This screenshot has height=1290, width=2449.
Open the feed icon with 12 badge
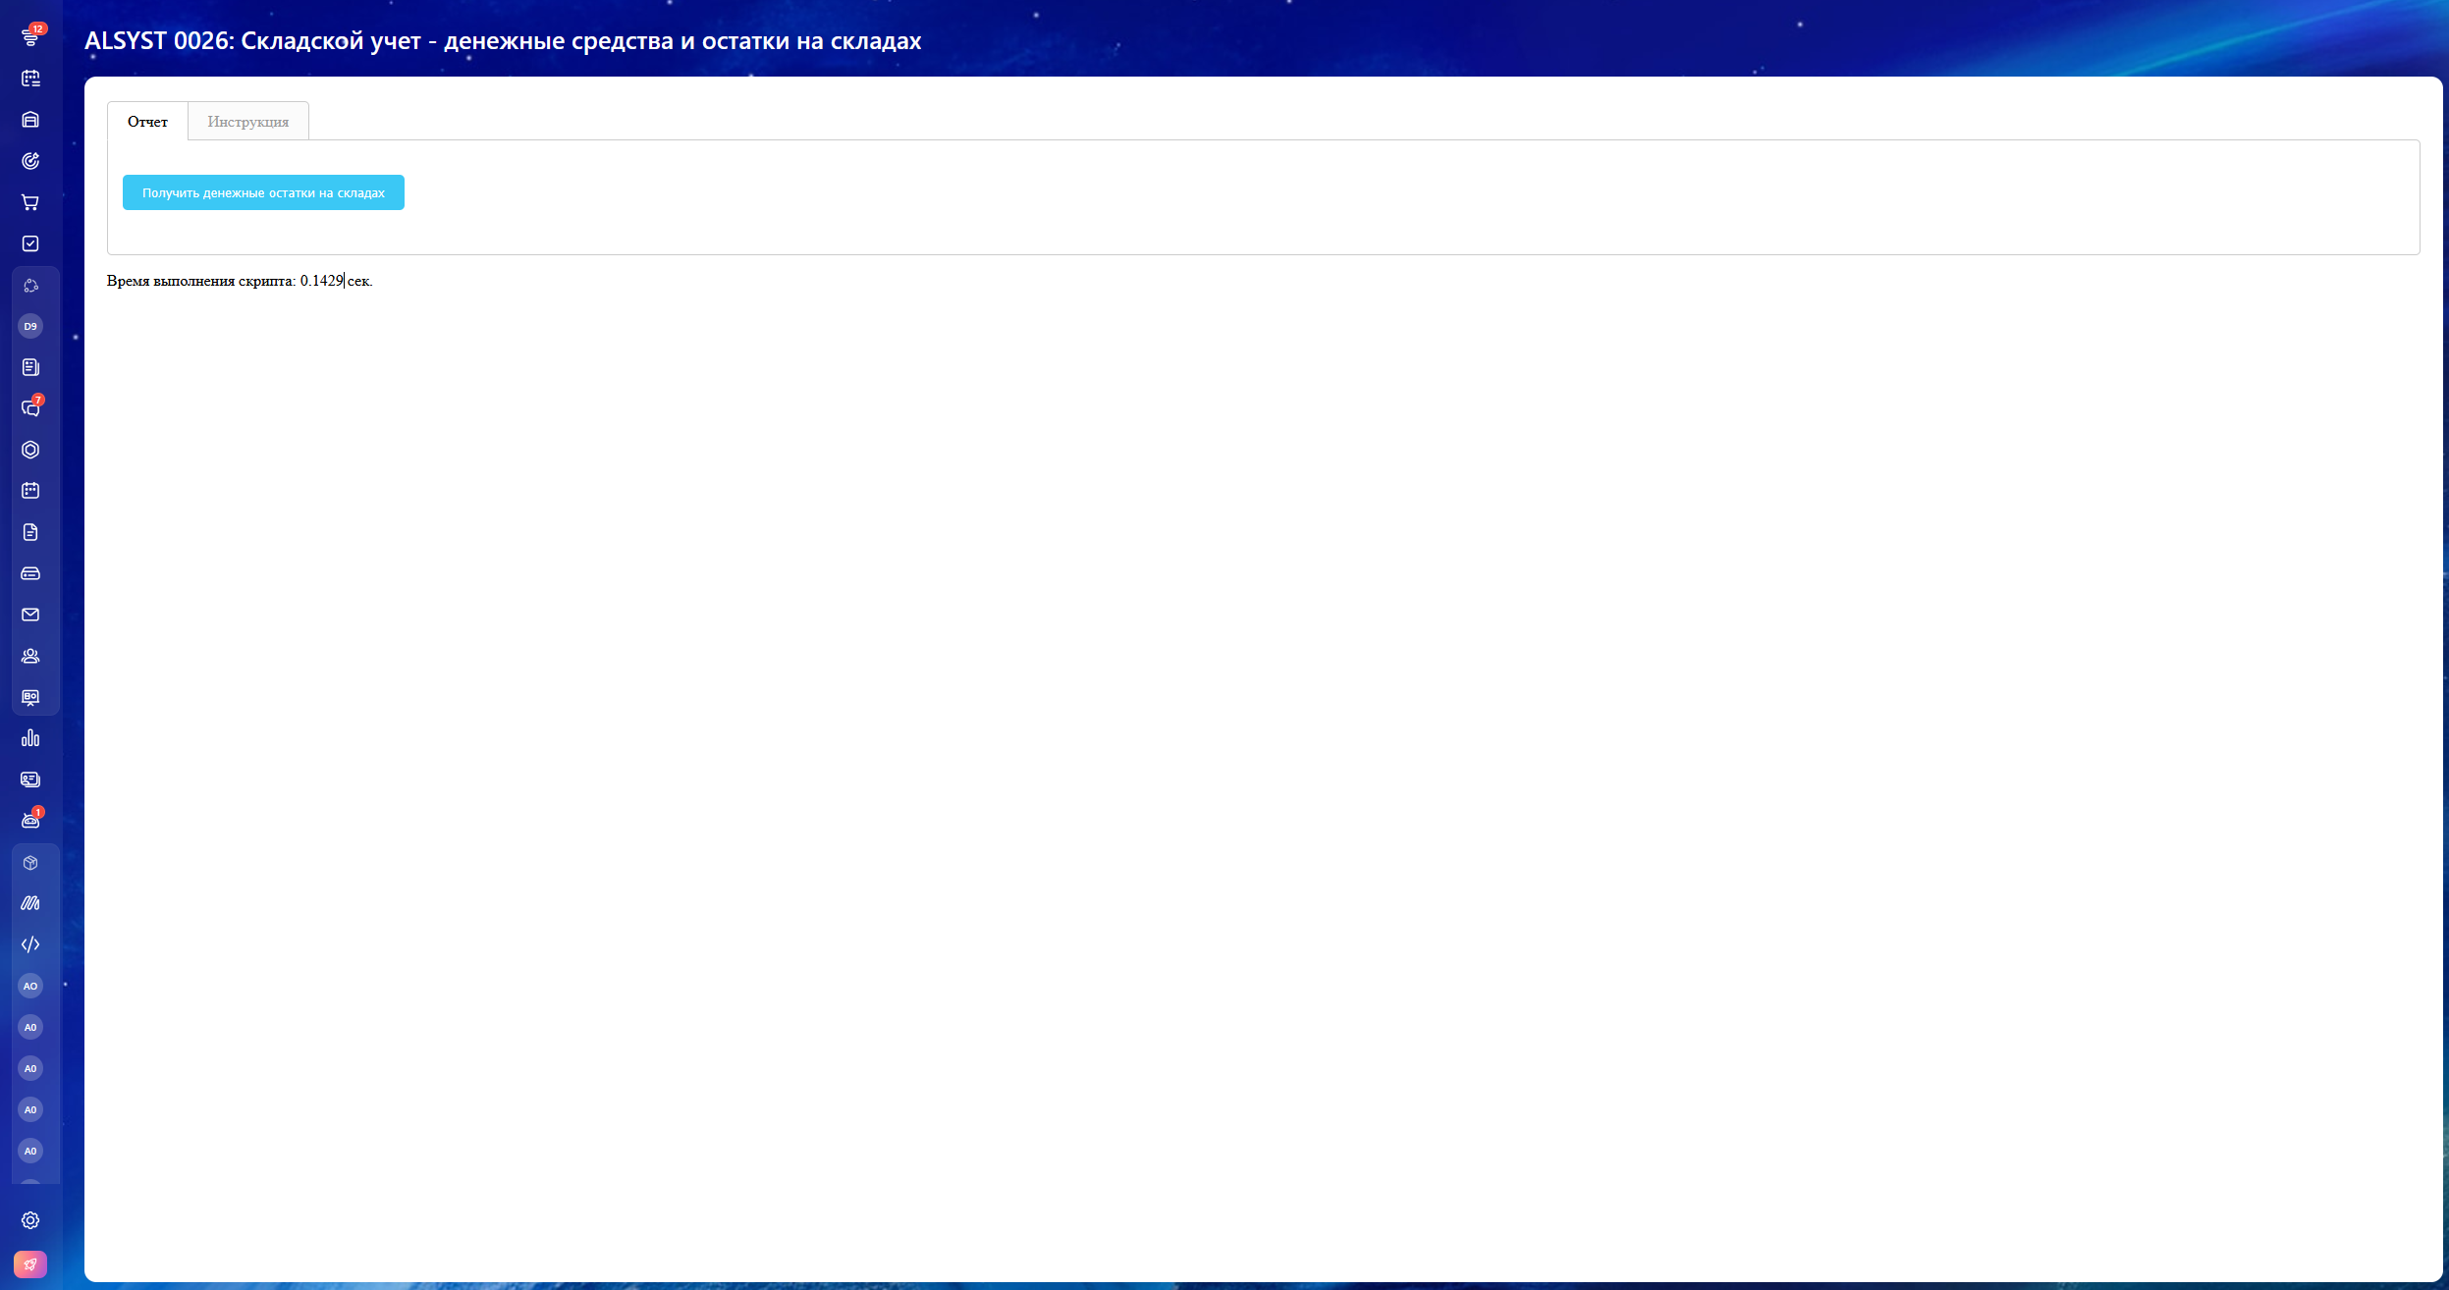pos(30,36)
